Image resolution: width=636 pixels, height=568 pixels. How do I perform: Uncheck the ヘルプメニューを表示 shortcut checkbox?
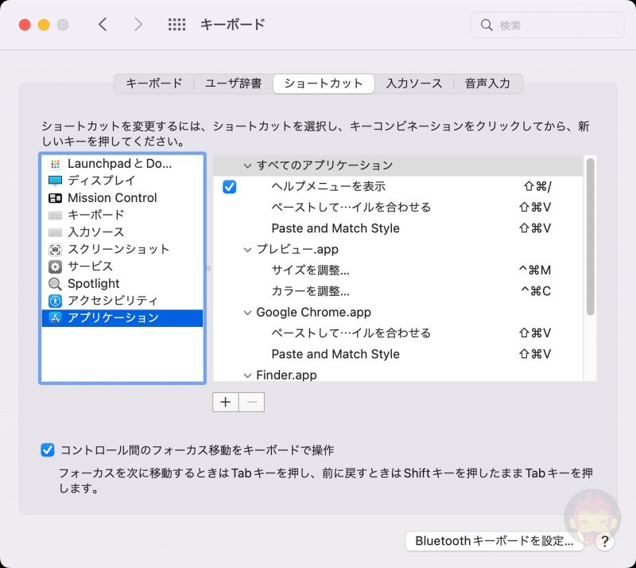coord(230,187)
